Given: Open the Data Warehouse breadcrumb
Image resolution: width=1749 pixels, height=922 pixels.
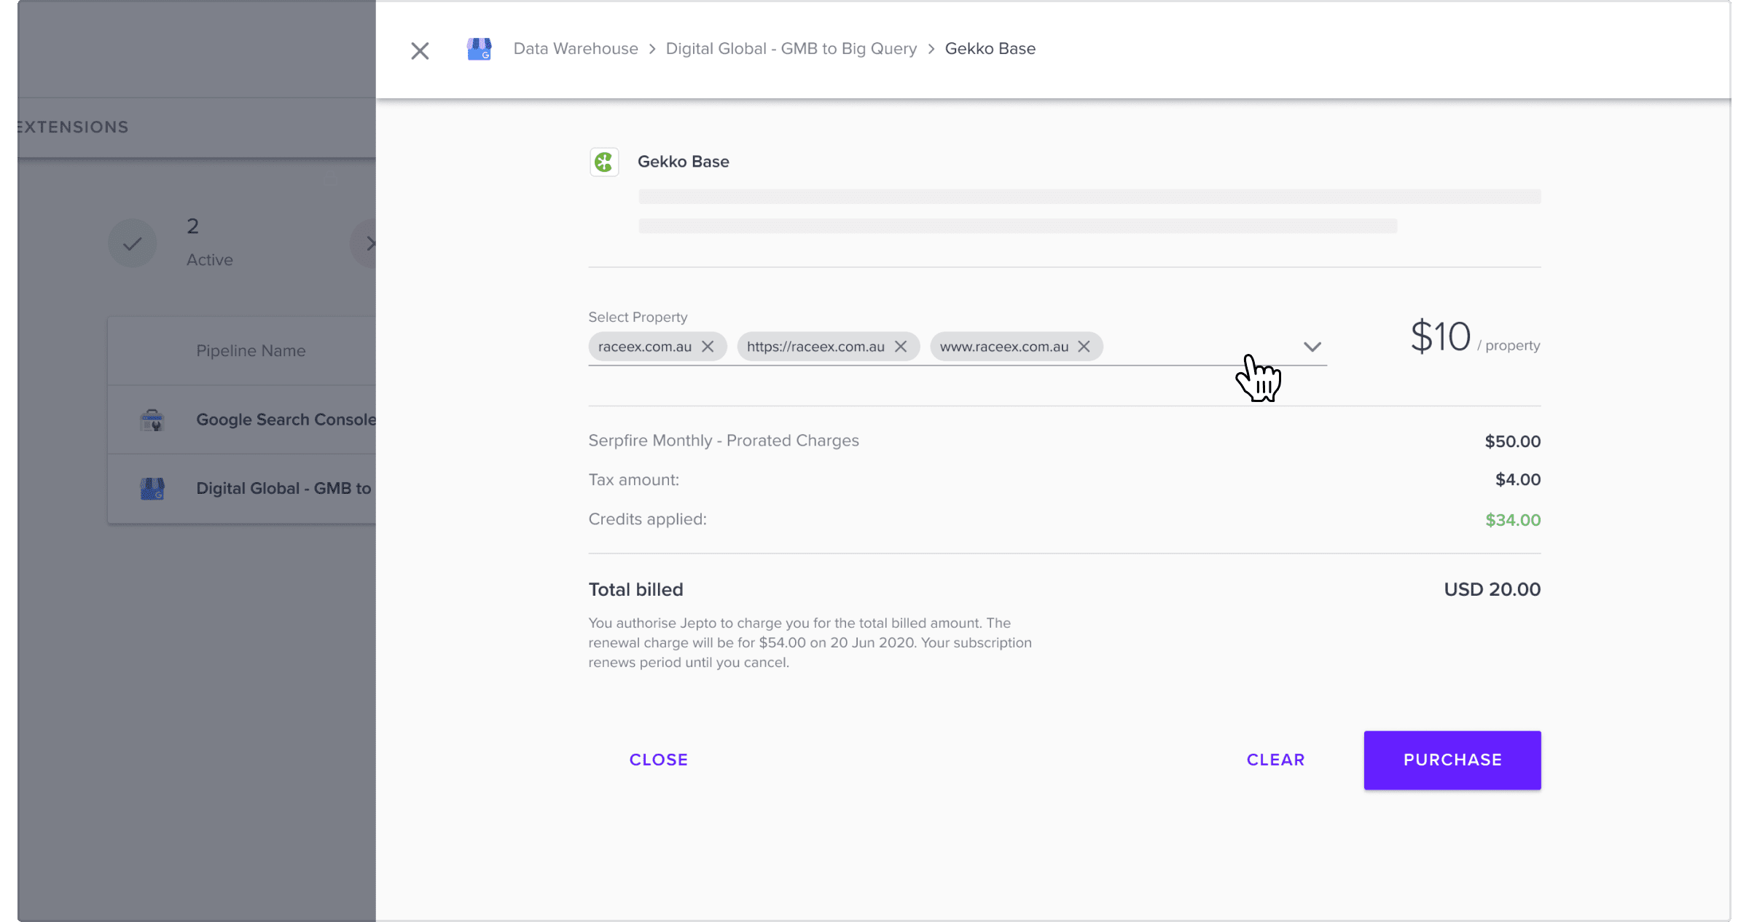Looking at the screenshot, I should point(576,49).
